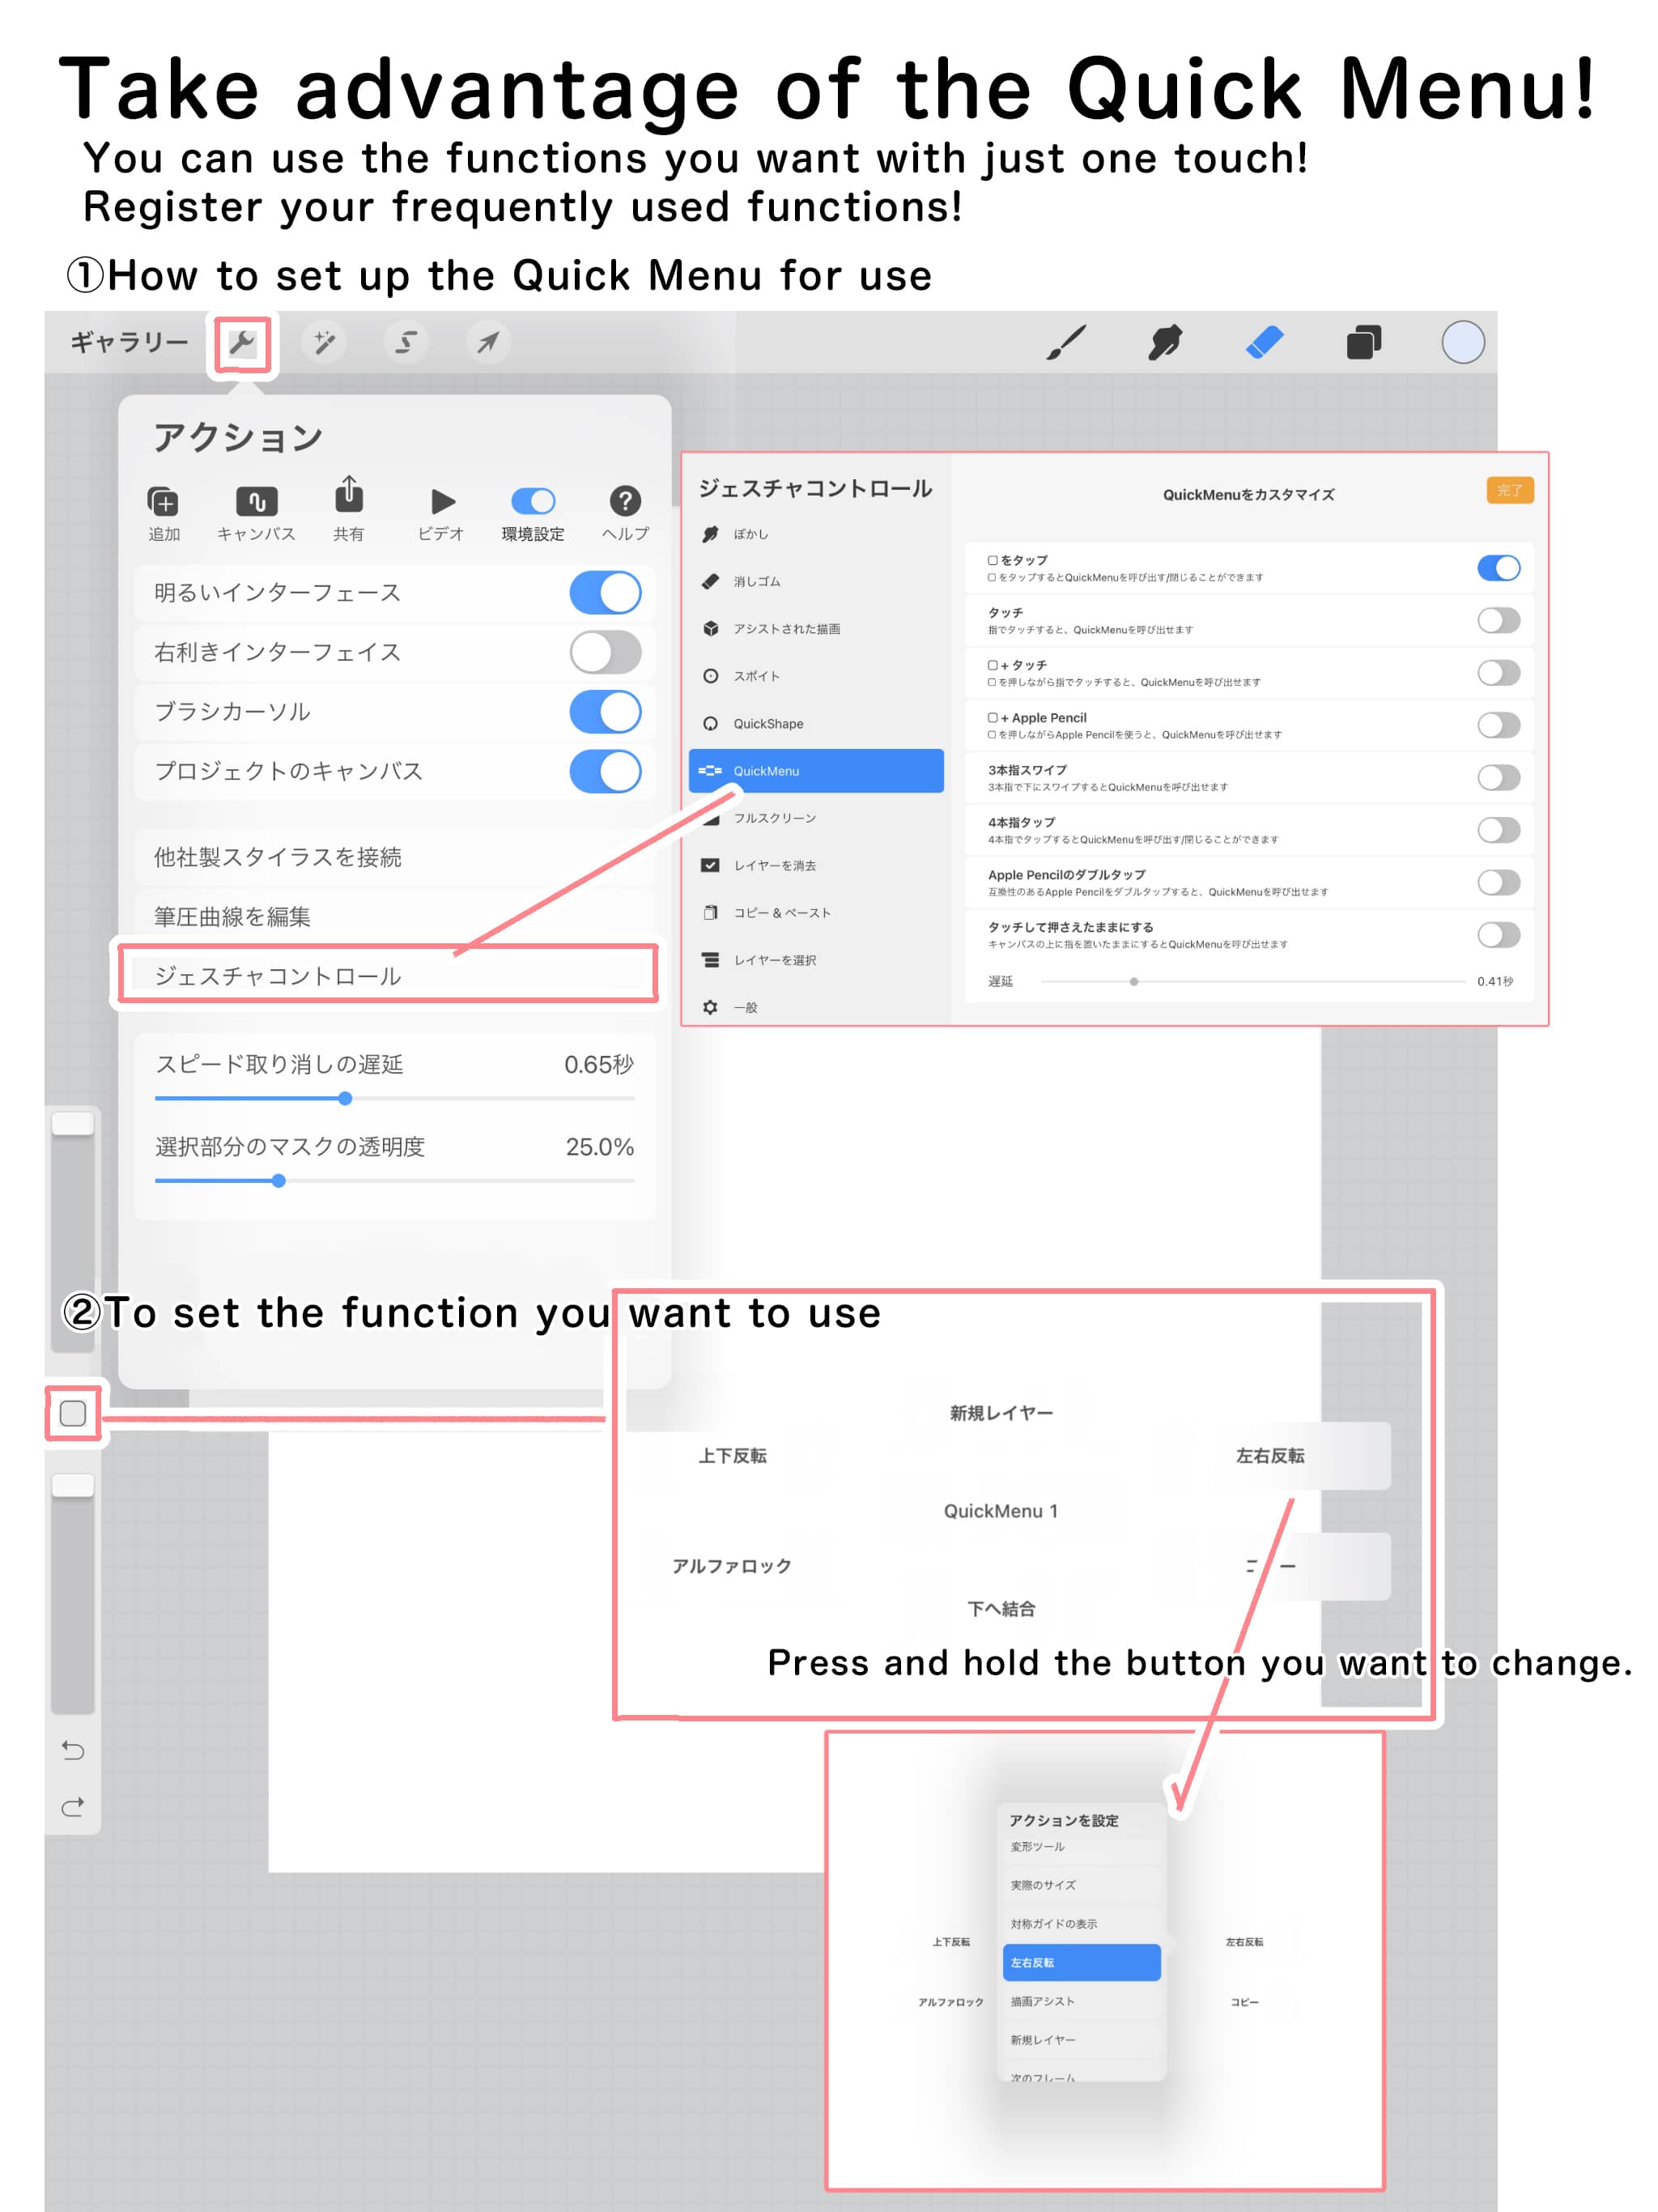Open the 共有 share tab
Viewport: 1658px width, 2212px height.
[x=348, y=510]
